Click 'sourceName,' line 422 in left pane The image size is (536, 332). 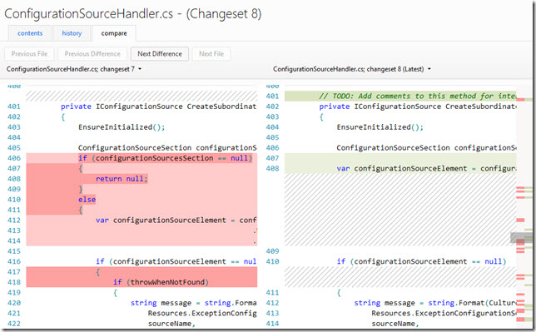point(171,324)
